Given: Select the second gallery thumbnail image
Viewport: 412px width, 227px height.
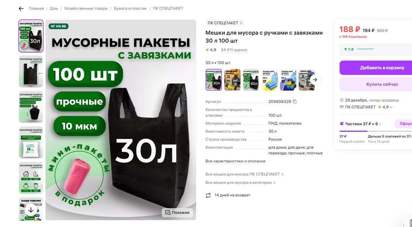Looking at the screenshot, I should point(31,71).
